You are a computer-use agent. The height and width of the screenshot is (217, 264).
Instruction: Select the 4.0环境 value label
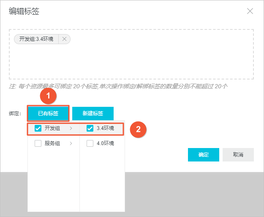(106, 143)
